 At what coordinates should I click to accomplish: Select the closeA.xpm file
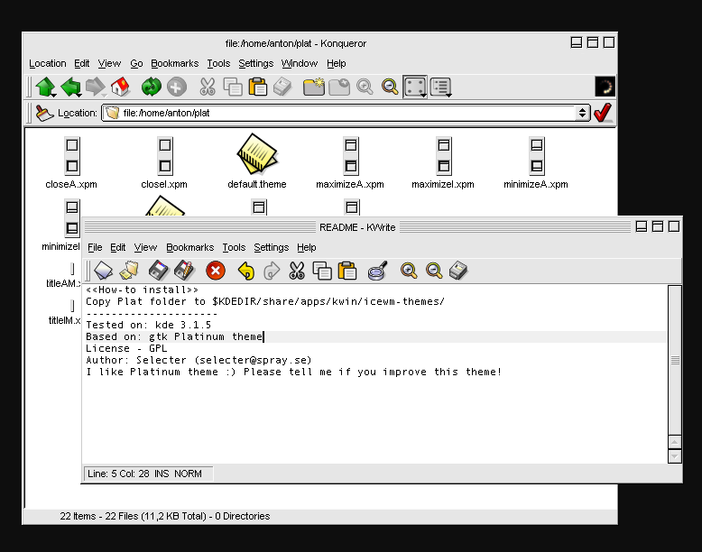pos(71,163)
